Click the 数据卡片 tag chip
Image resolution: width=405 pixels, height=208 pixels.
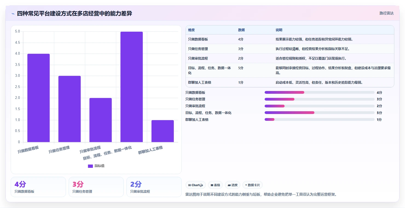[x=252, y=185]
